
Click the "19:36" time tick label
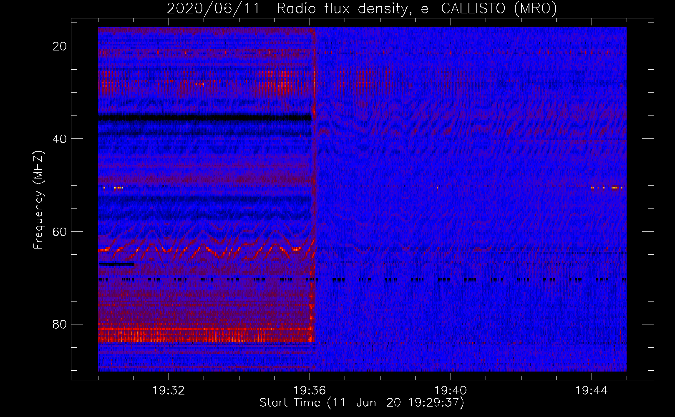[310, 391]
